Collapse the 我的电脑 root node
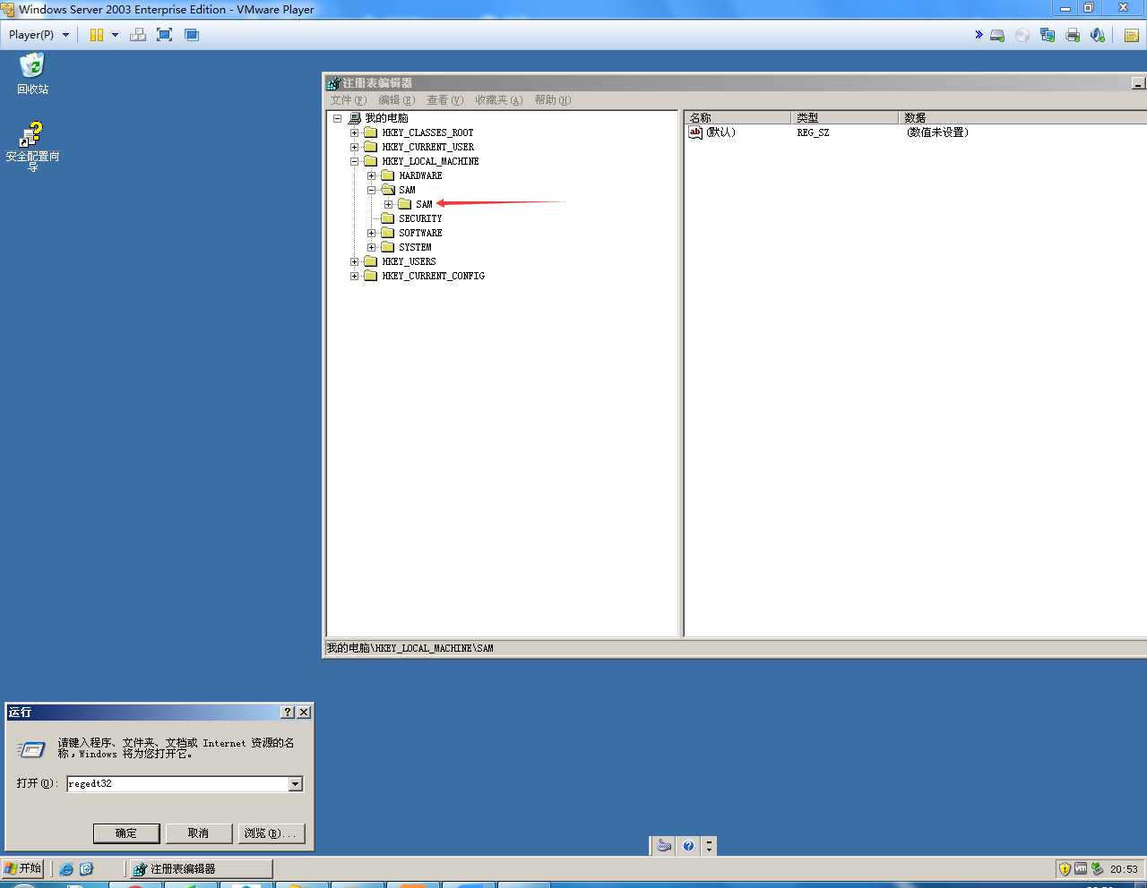This screenshot has width=1147, height=888. coord(338,118)
